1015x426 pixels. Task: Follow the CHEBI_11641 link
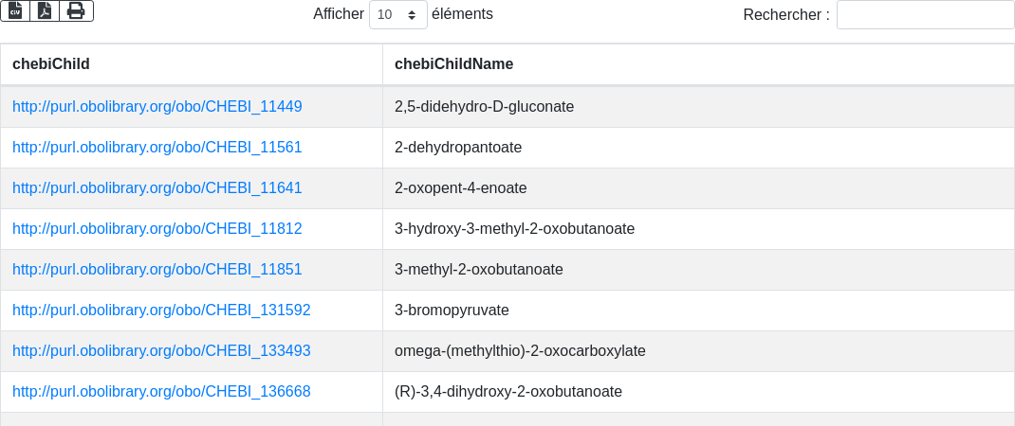[x=157, y=188]
